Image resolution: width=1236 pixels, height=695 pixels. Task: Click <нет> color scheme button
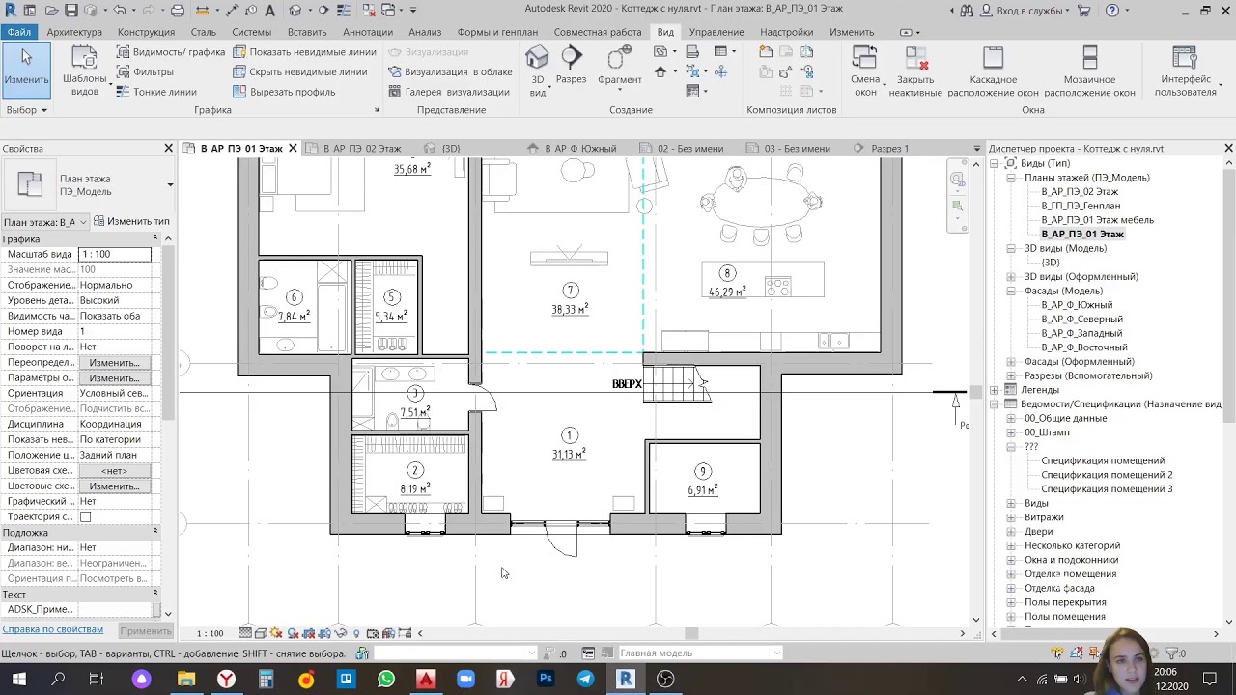115,470
